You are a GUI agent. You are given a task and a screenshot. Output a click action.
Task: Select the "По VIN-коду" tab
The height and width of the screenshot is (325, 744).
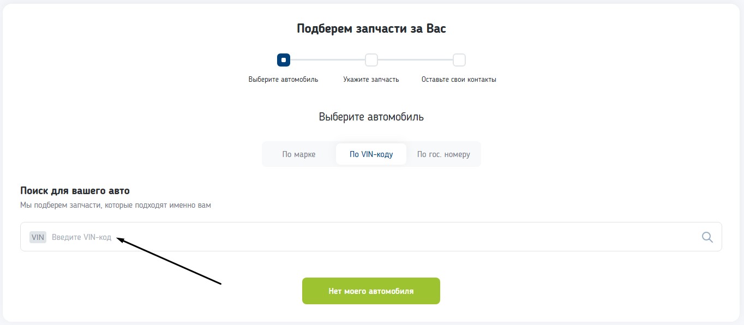tap(371, 154)
